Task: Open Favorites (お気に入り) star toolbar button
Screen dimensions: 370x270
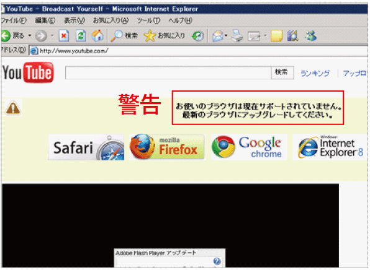Action: click(x=165, y=36)
